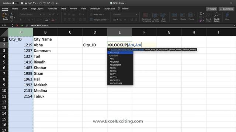Click the fx Insert Function icon
Viewport: 236px width, 132px height.
27,25
